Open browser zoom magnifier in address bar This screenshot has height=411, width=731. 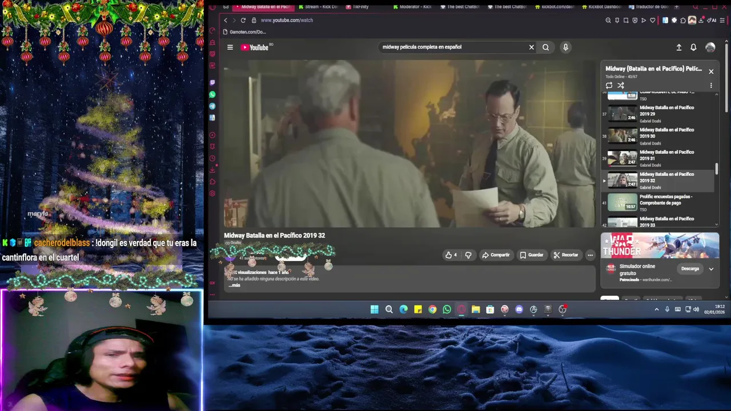click(608, 21)
